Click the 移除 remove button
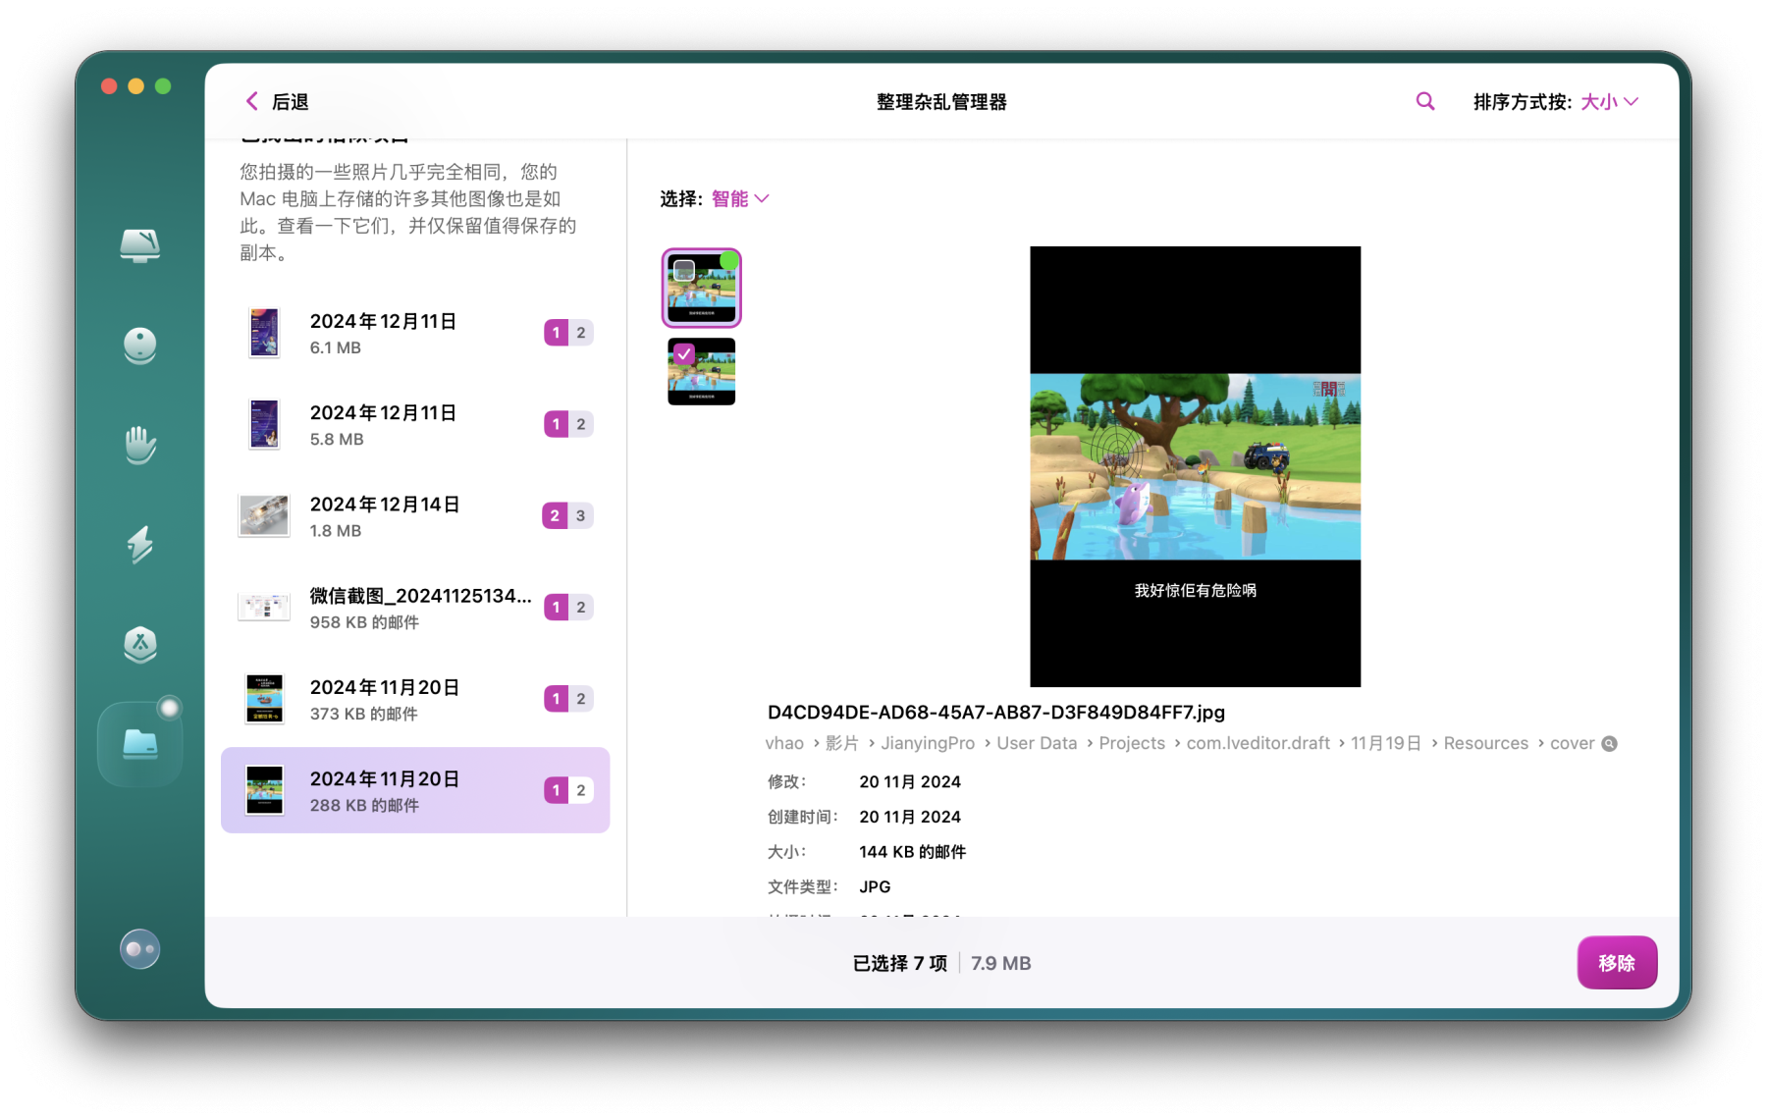This screenshot has width=1767, height=1120. 1616,963
